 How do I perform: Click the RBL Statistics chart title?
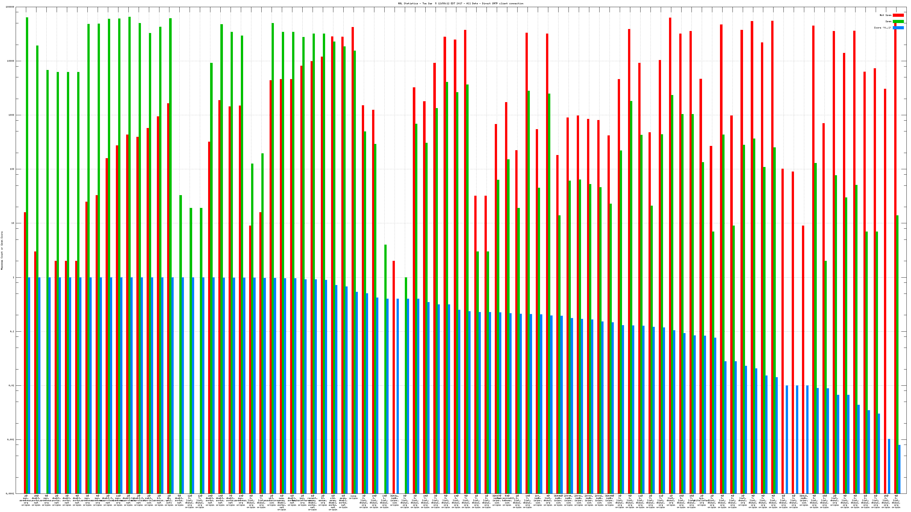(460, 3)
